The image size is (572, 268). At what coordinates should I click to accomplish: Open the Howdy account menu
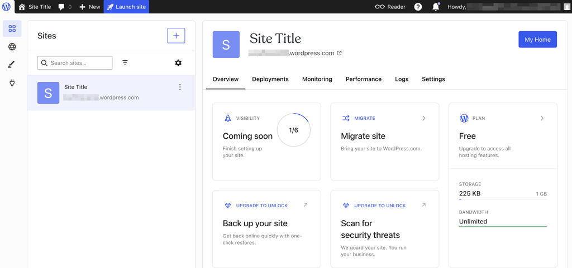coord(508,7)
